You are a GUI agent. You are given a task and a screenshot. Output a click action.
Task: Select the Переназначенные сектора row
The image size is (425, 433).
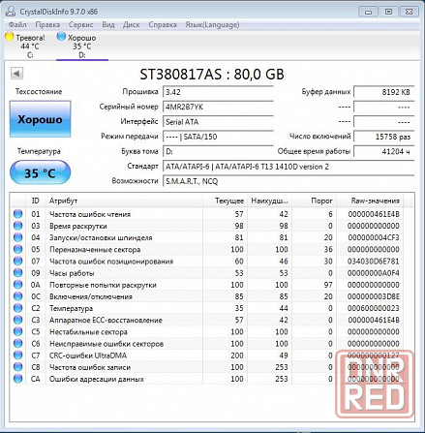click(x=207, y=249)
